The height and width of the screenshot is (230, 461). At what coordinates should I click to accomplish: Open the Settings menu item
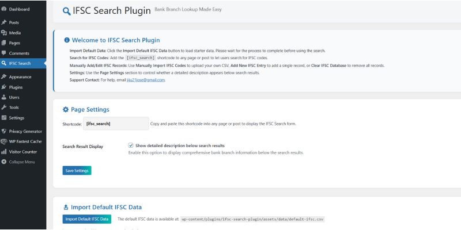[x=17, y=118]
